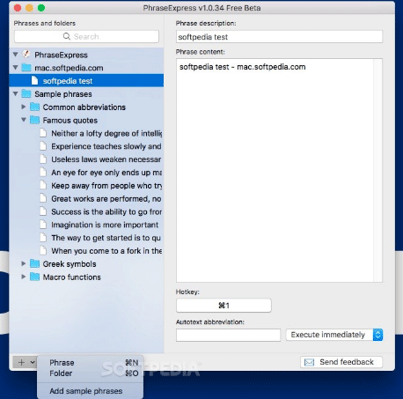
Task: Click the 'Greek symbols' folder label
Action: point(70,264)
